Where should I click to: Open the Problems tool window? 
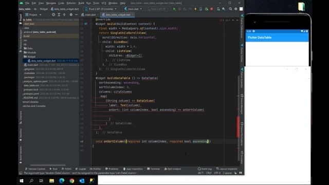pyautogui.click(x=112, y=169)
